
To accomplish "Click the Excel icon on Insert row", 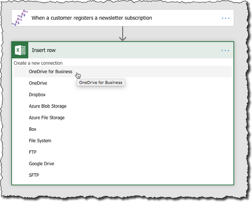I will point(20,50).
